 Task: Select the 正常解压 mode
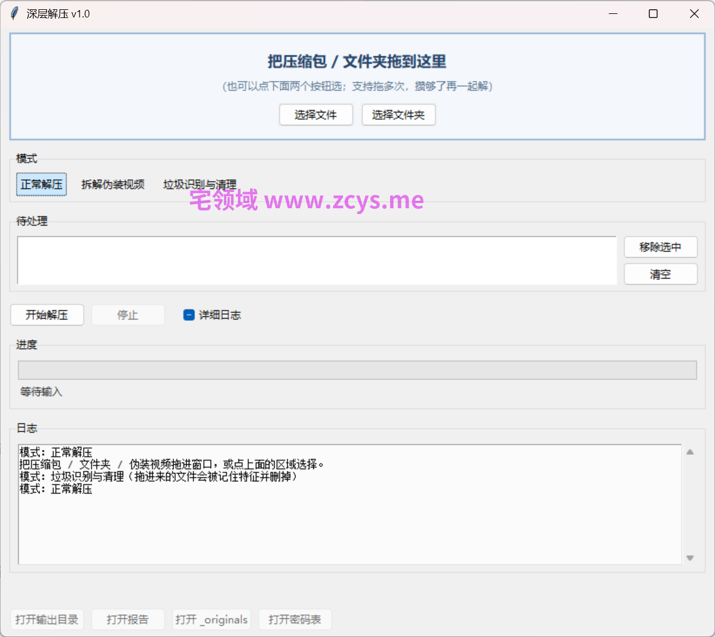pos(41,184)
